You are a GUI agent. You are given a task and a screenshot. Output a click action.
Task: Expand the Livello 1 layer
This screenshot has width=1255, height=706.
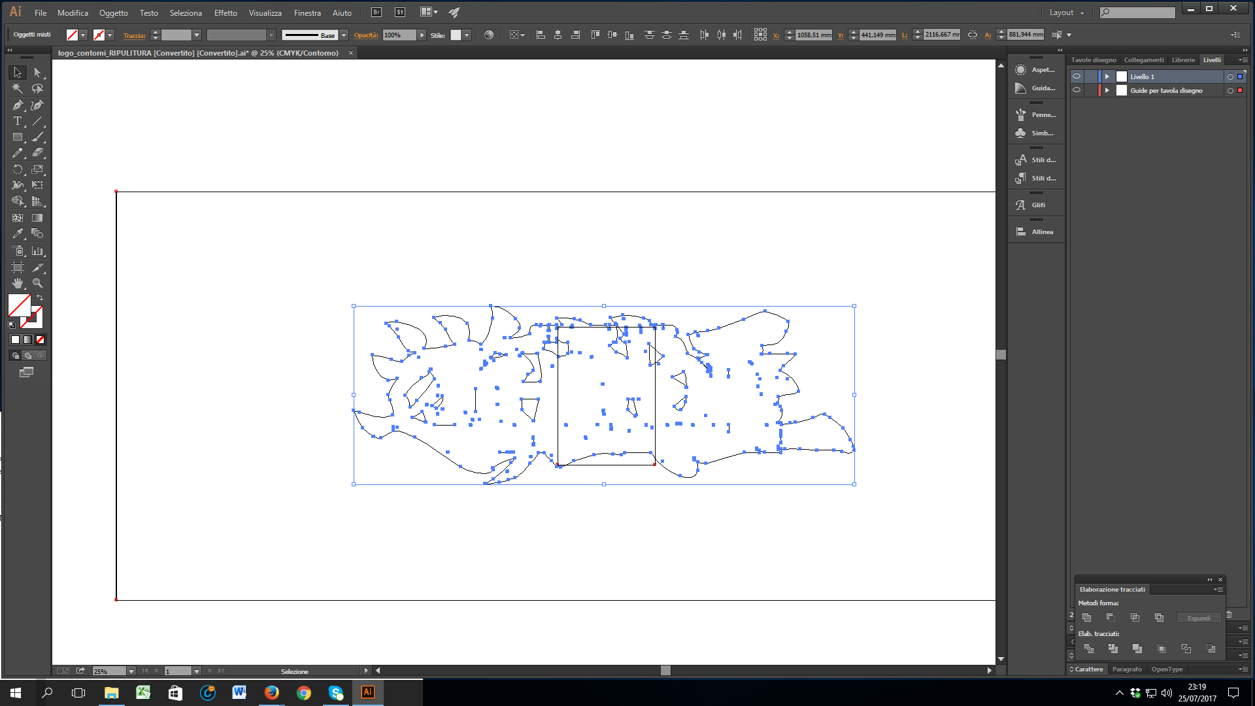click(x=1107, y=76)
